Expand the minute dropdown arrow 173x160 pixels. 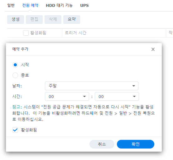pos(134,96)
